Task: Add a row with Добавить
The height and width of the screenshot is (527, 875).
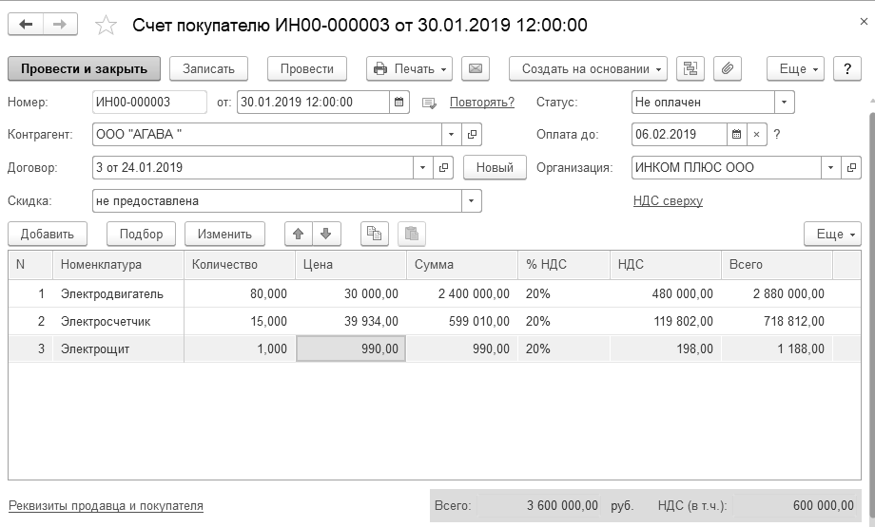Action: pos(48,234)
